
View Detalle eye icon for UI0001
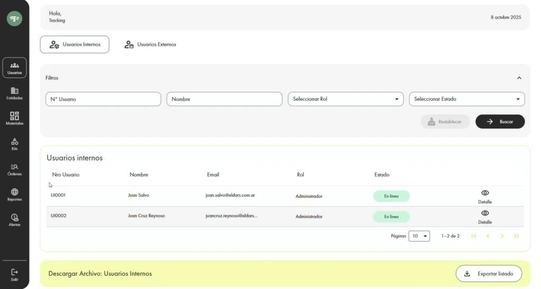[x=485, y=193]
